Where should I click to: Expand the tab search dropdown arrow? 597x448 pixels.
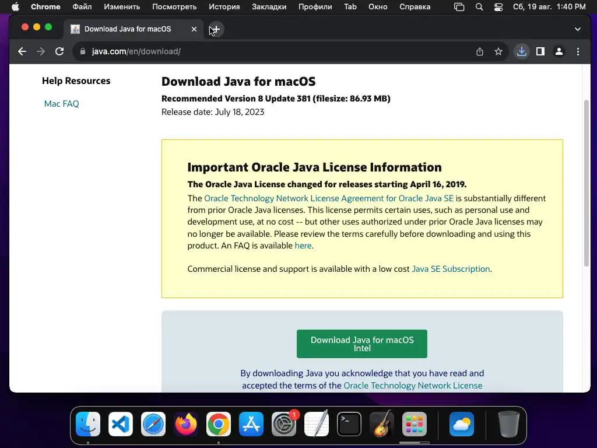[x=578, y=29]
